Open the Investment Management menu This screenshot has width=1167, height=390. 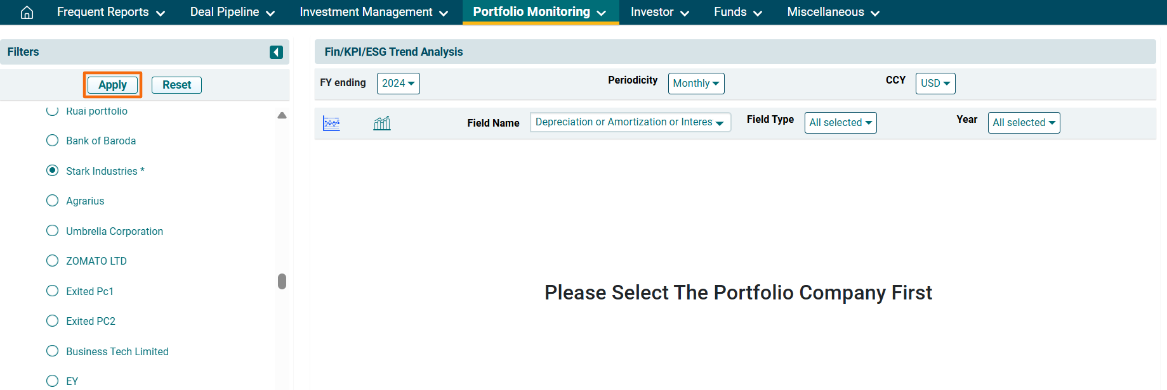point(374,12)
